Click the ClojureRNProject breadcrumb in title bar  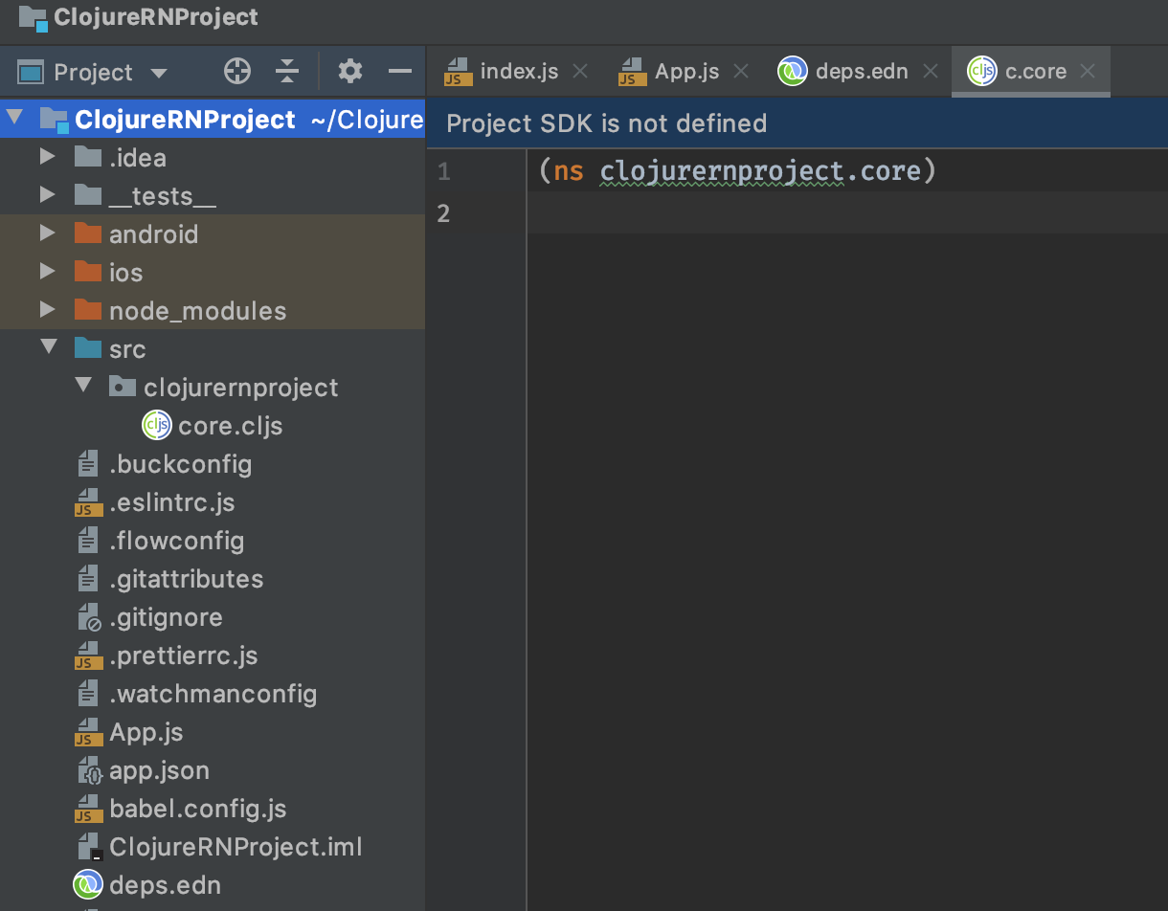point(155,17)
